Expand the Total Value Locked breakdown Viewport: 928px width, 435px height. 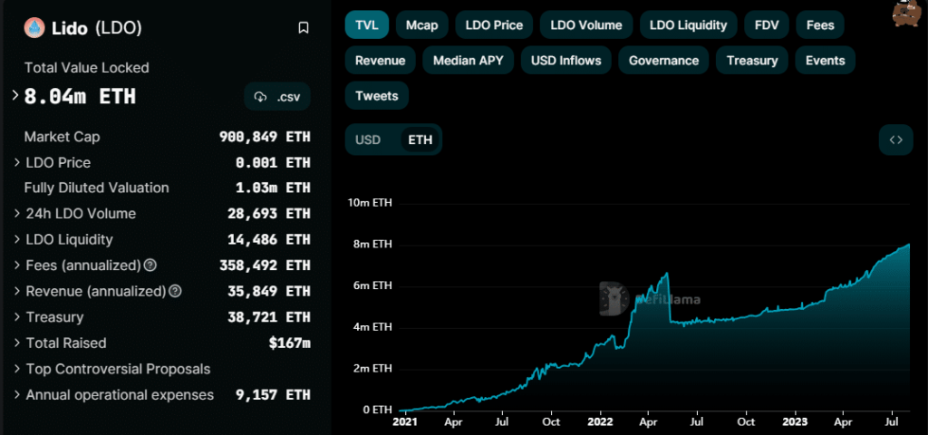point(16,95)
